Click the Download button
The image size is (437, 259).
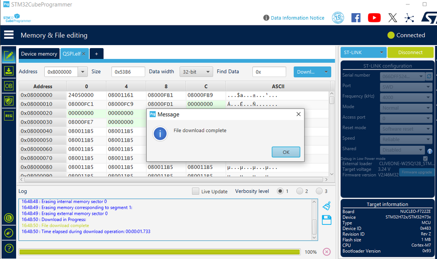click(x=308, y=72)
